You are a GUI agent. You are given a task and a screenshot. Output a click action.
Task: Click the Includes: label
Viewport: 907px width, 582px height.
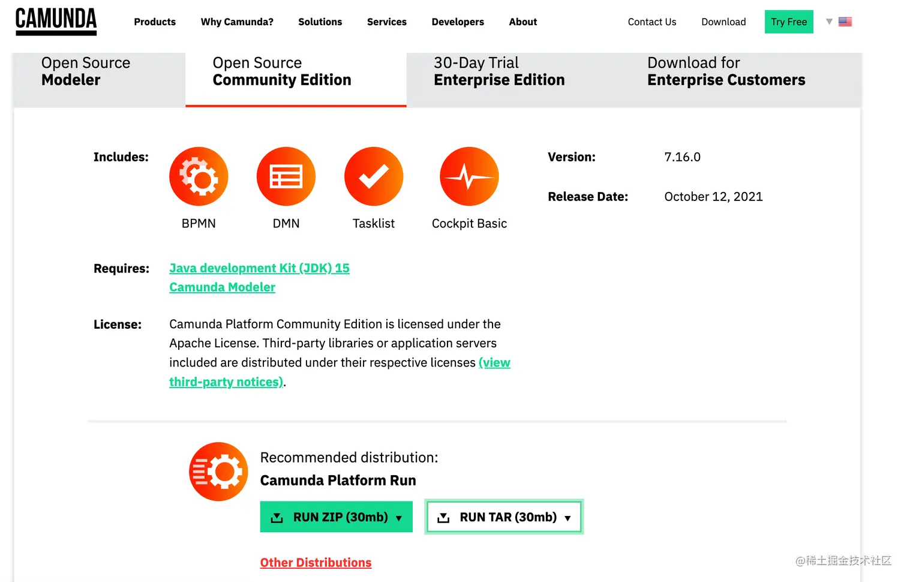(x=121, y=157)
